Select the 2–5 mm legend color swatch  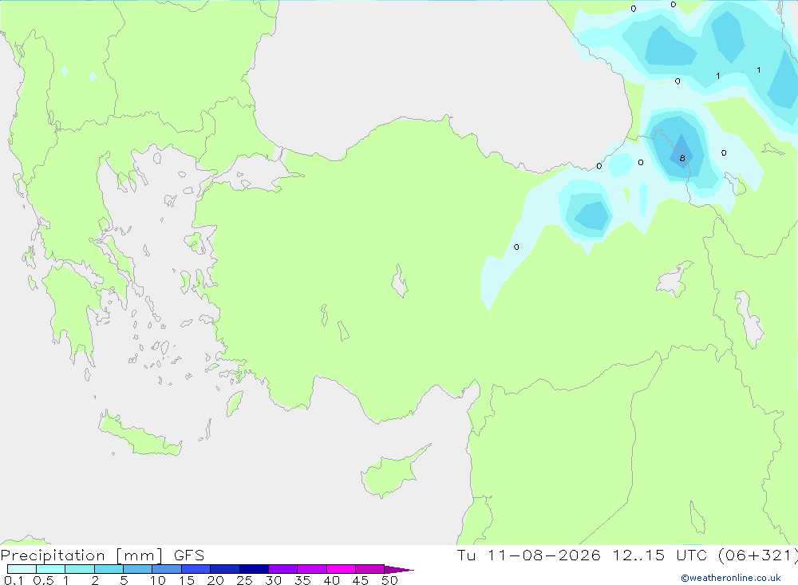click(109, 569)
